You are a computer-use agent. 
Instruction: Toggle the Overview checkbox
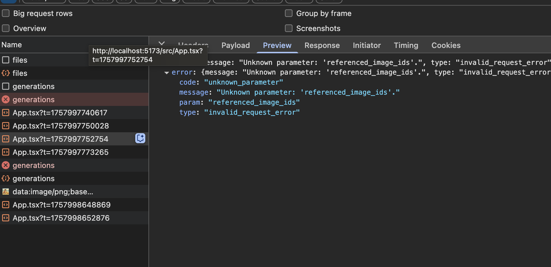(6, 29)
